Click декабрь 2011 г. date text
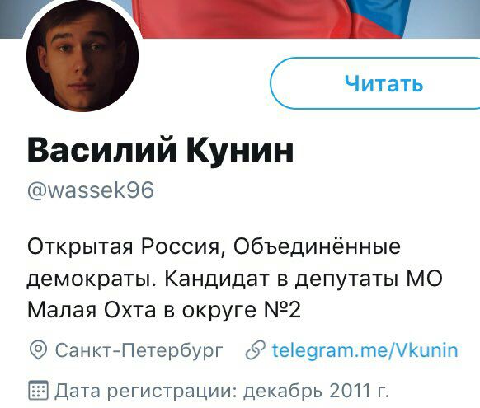The width and height of the screenshot is (480, 408). click(316, 391)
